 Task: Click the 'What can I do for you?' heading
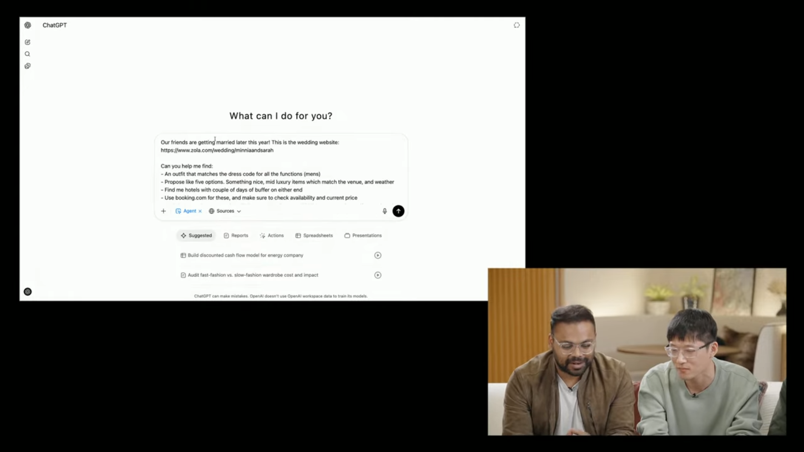pyautogui.click(x=281, y=116)
